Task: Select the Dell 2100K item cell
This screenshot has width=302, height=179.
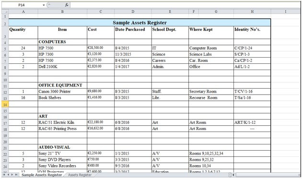Action: (x=62, y=67)
